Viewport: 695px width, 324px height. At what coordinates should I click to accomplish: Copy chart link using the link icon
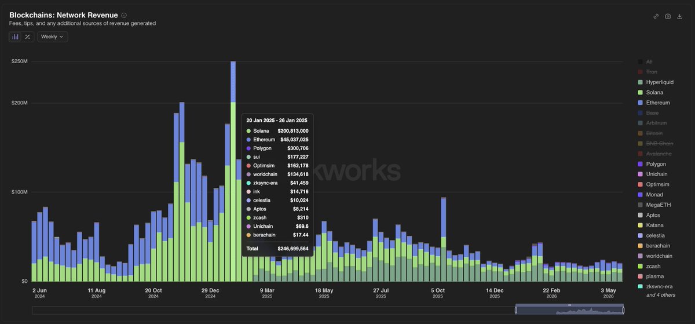656,16
